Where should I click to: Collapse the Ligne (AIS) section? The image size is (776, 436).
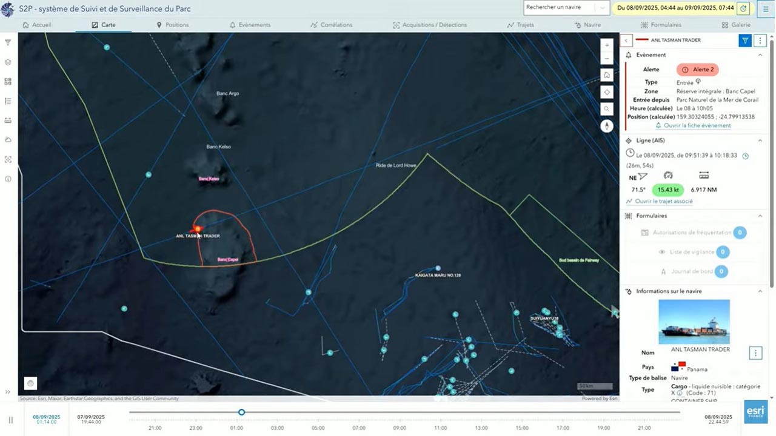point(760,140)
